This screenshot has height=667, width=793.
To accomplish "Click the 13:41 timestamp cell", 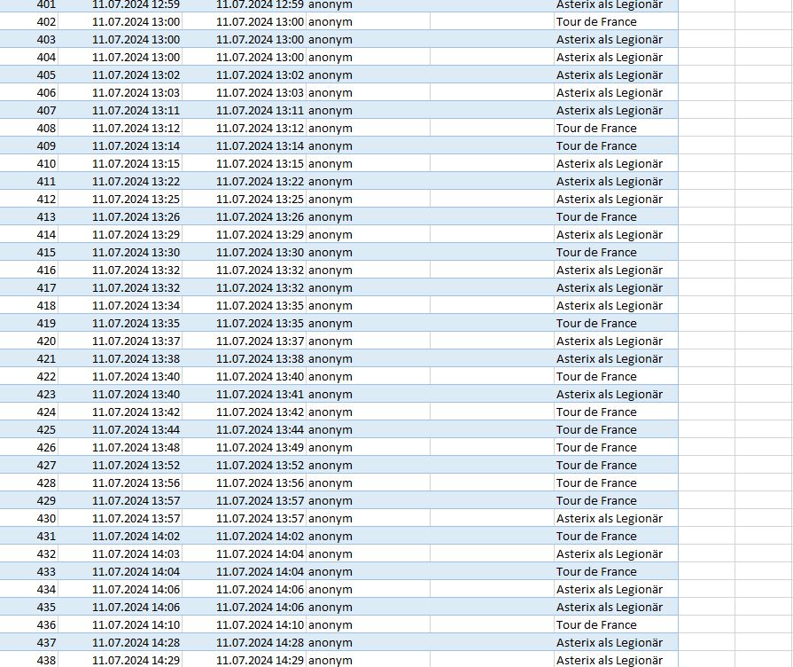I will pos(260,395).
